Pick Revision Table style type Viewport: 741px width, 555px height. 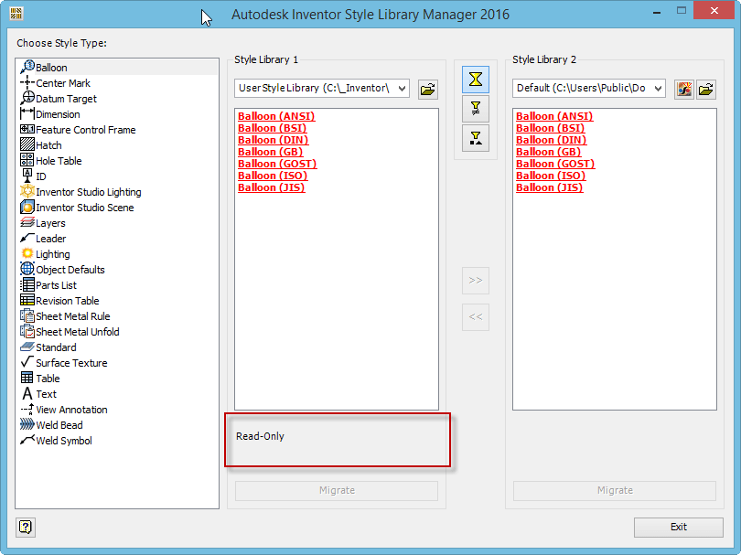click(x=60, y=302)
